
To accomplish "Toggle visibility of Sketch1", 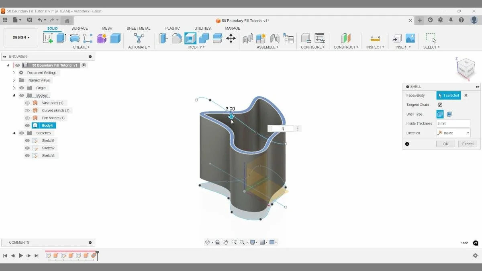I will coord(27,140).
